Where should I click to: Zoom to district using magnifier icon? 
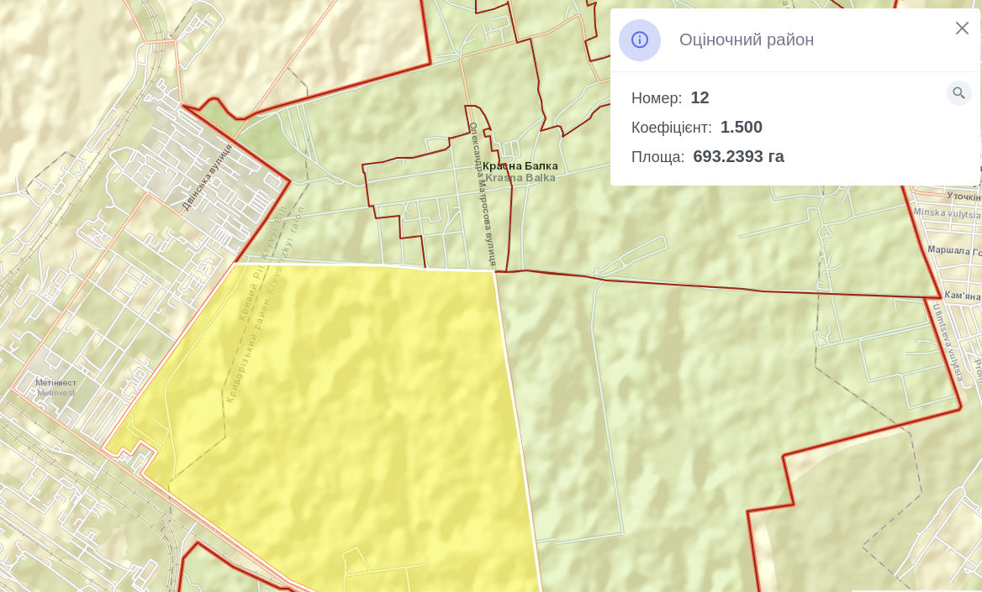958,93
